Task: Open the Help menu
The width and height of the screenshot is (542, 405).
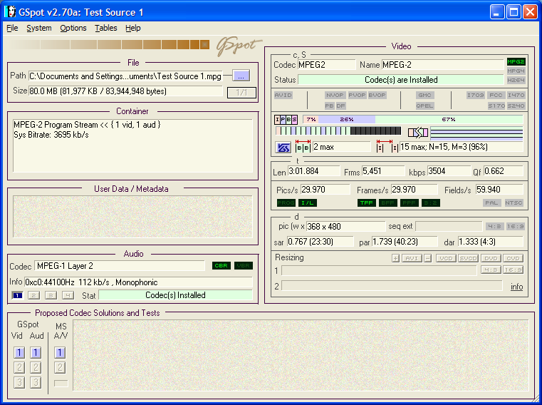Action: [133, 28]
